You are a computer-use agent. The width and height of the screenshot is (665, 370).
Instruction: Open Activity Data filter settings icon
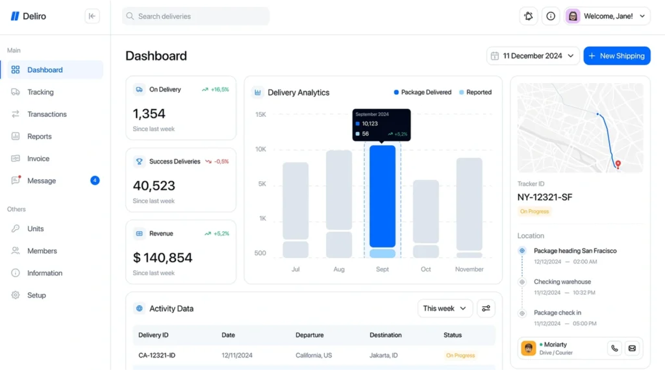click(486, 308)
